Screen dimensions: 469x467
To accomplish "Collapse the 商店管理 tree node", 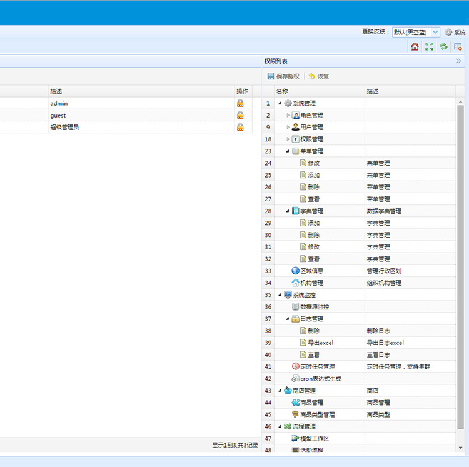I will (x=280, y=391).
